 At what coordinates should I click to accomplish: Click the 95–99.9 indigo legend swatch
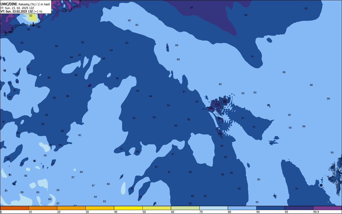(x=299, y=208)
